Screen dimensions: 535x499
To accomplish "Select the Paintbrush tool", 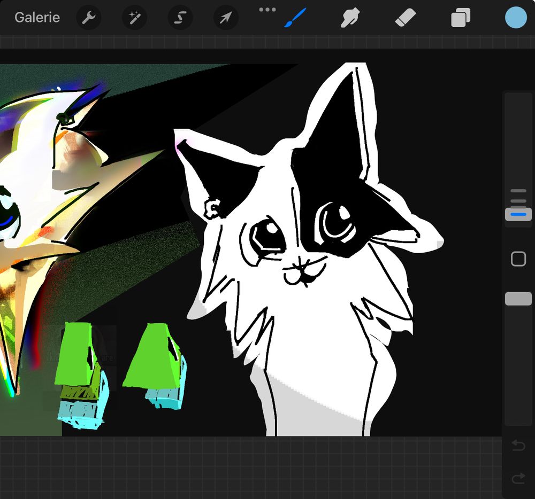I will [x=295, y=18].
